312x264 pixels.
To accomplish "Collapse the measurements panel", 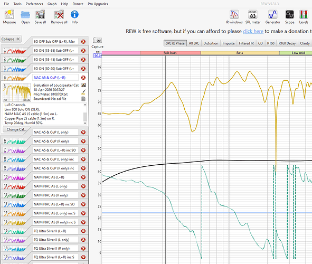I will (x=11, y=39).
